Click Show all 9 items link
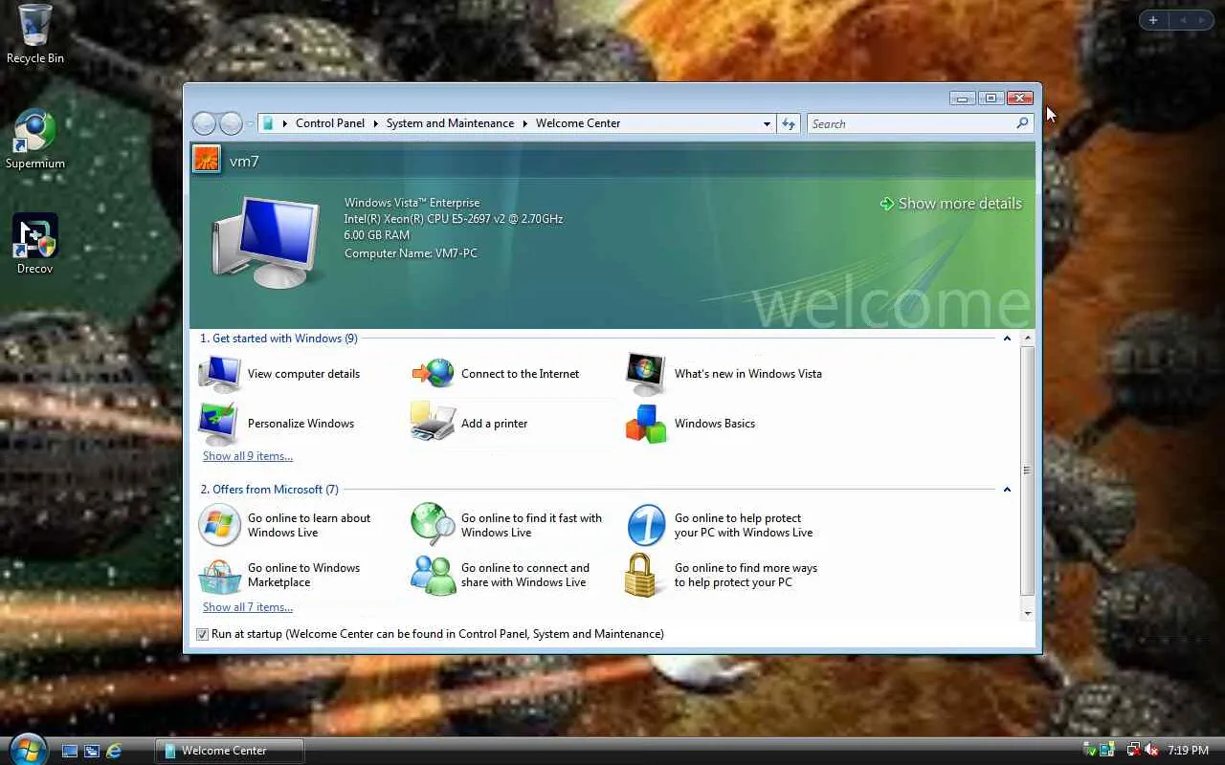The height and width of the screenshot is (765, 1225). [x=248, y=456]
